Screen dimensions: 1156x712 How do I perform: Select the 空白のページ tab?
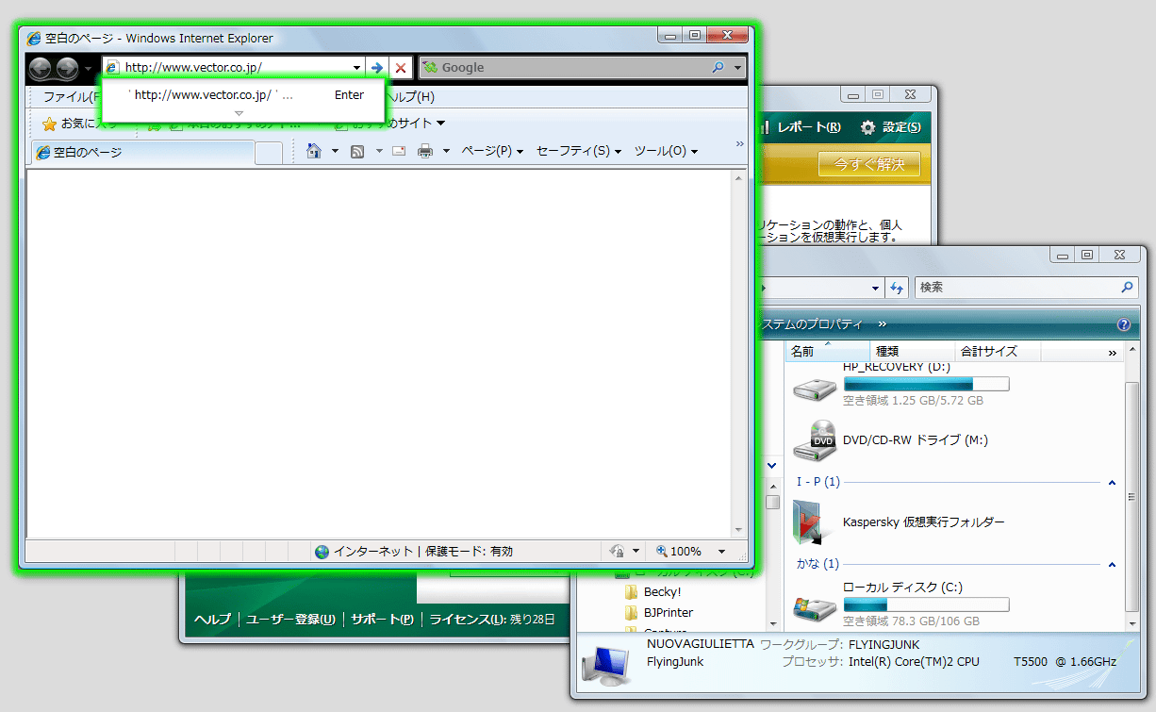(x=142, y=152)
